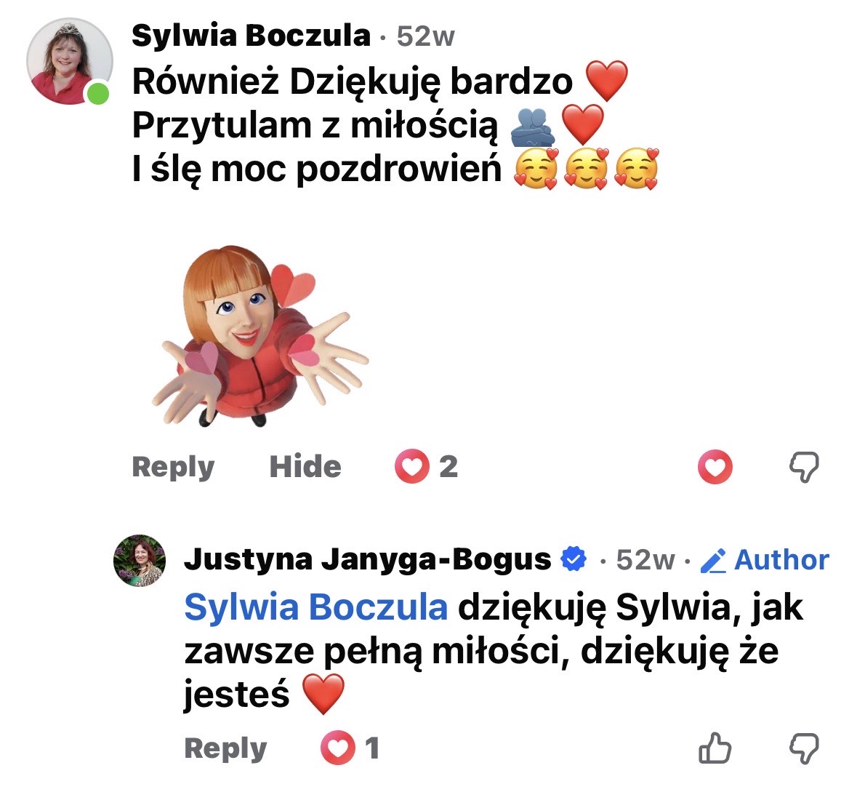Open Sylwia Boczula's name link in comment header

251,36
